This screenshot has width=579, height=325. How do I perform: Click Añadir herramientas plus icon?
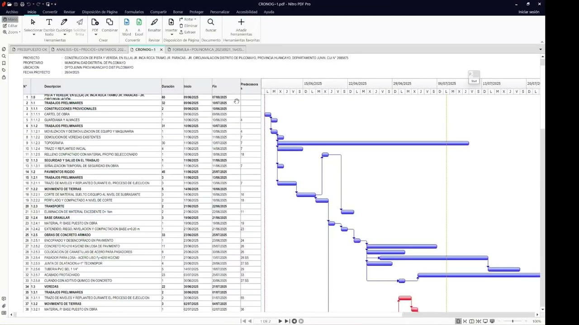point(241,22)
